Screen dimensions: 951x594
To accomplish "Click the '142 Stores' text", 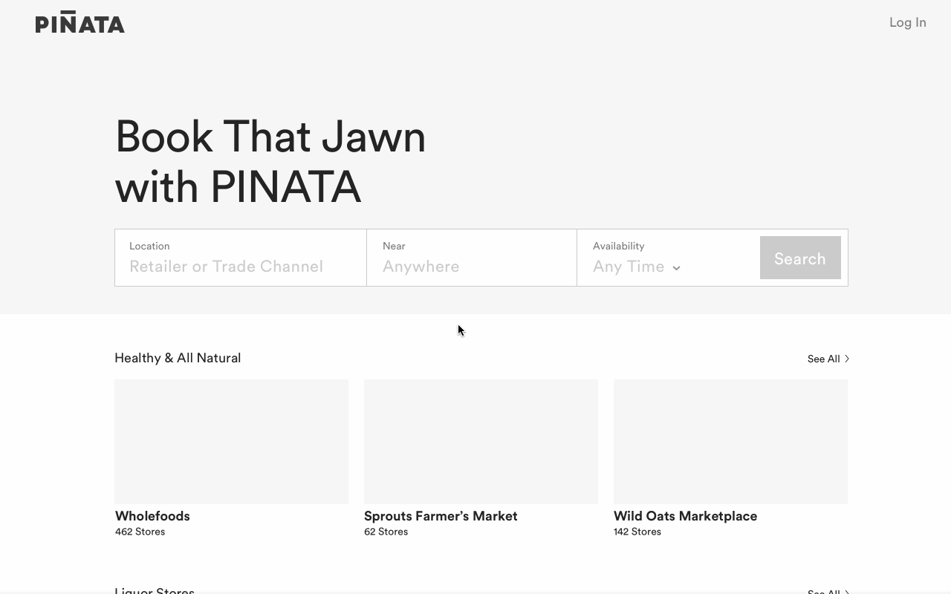I will pos(637,532).
